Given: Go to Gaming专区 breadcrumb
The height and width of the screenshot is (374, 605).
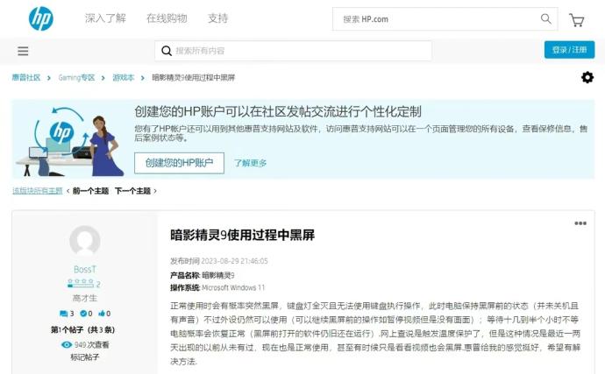Looking at the screenshot, I should (x=76, y=77).
